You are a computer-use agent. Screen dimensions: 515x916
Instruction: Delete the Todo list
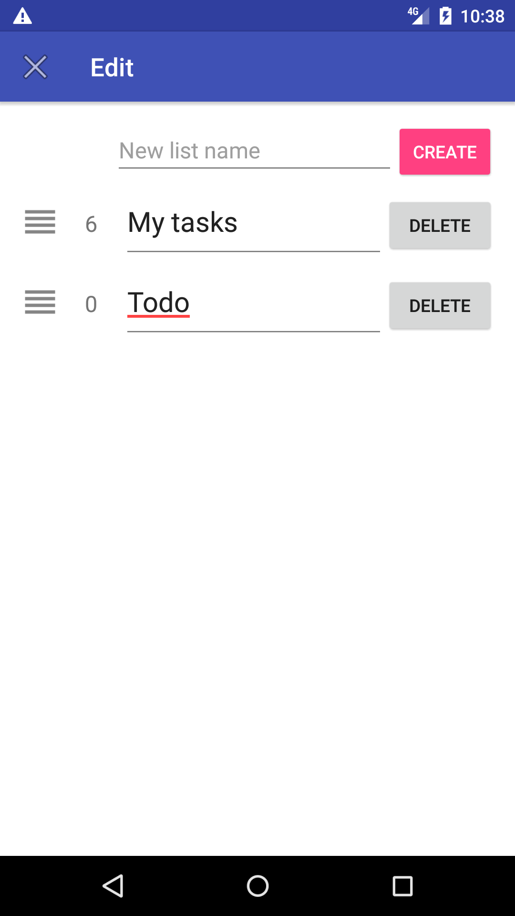pos(440,306)
